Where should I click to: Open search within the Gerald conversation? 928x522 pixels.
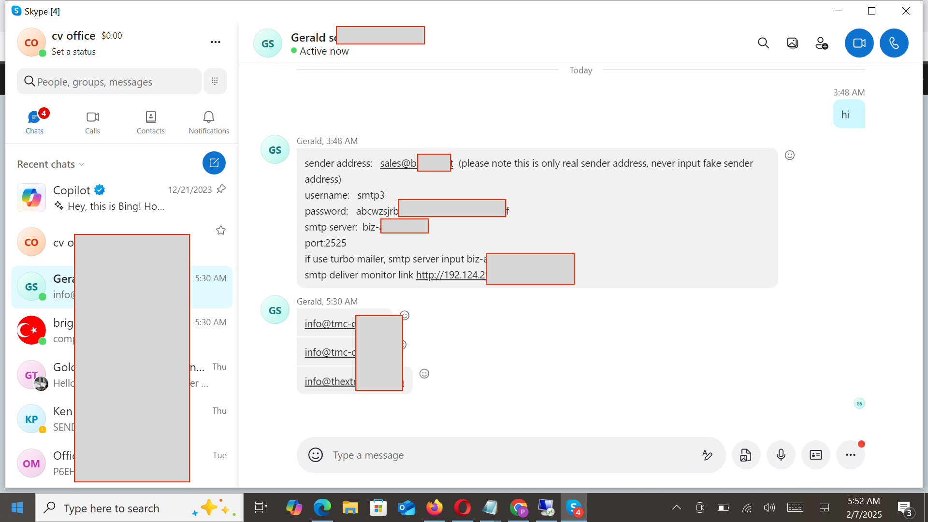pos(763,43)
